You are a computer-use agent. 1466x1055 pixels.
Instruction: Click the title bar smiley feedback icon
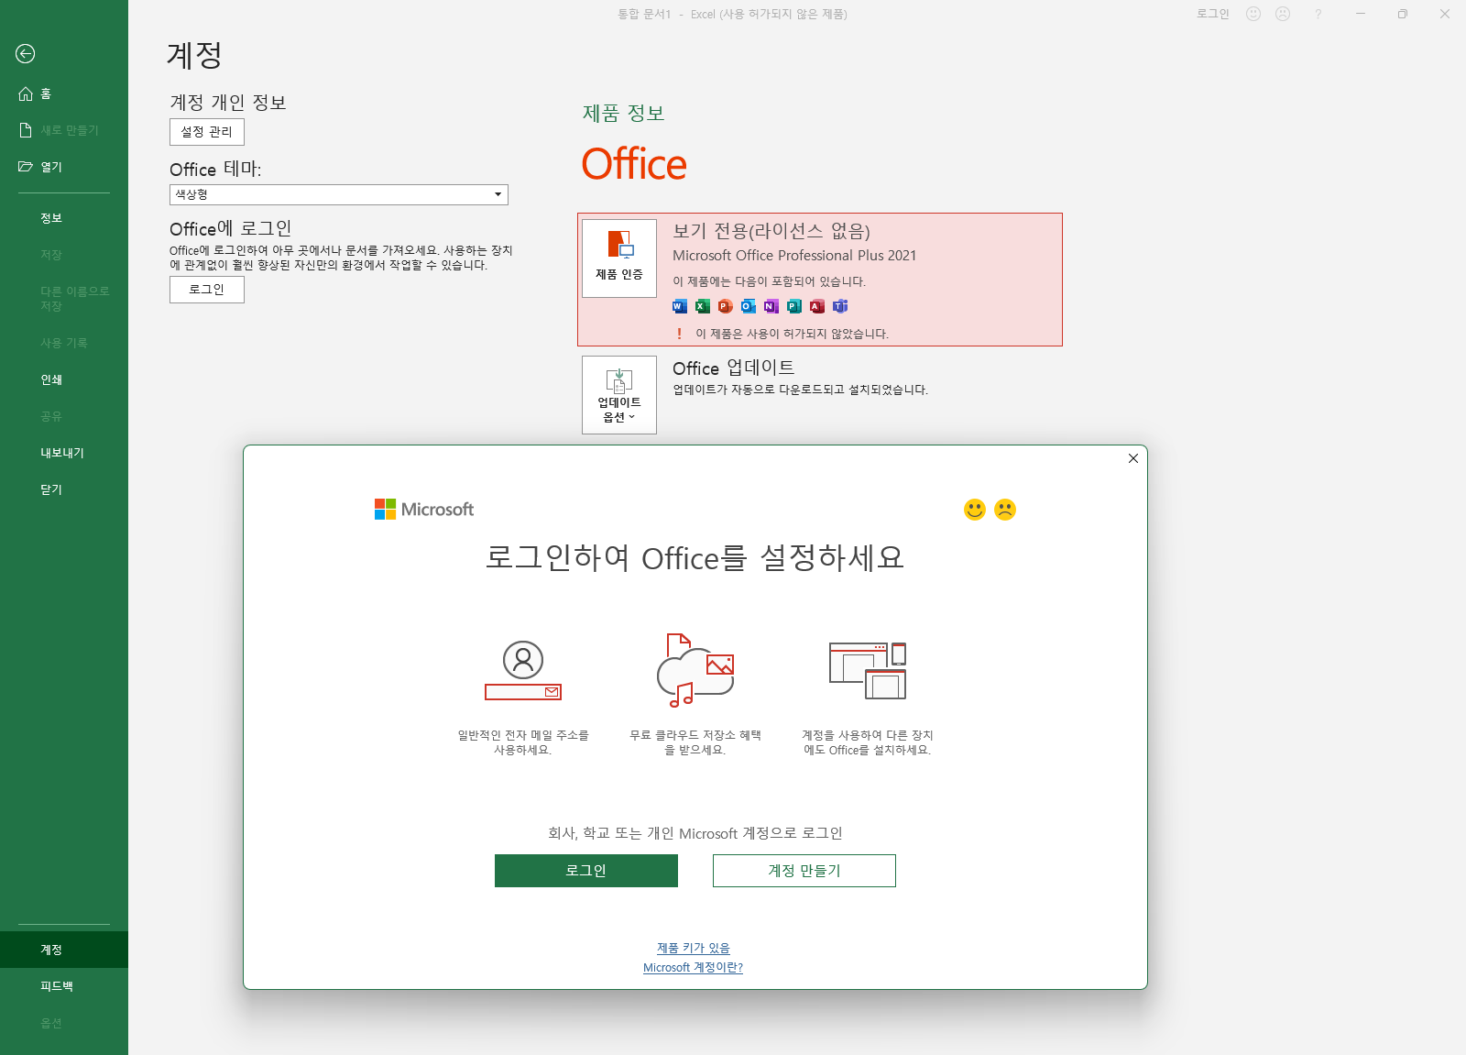1253,14
